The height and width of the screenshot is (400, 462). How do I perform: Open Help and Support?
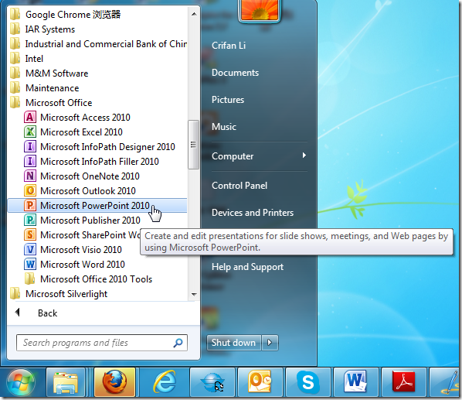[247, 267]
